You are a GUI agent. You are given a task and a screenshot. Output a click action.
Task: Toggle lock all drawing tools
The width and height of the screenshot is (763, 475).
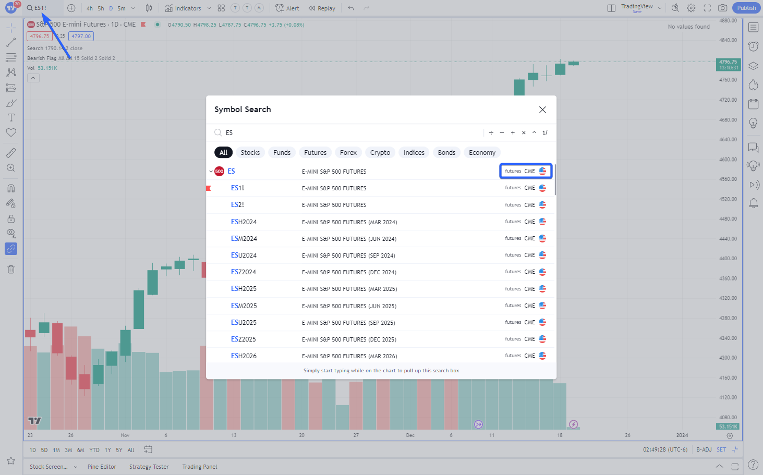pos(11,218)
